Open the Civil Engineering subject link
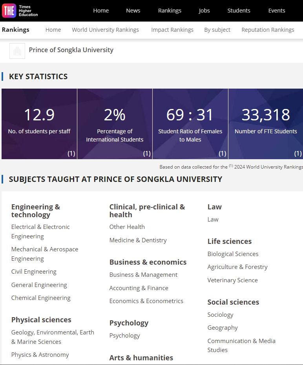The width and height of the screenshot is (303, 365). coord(34,272)
